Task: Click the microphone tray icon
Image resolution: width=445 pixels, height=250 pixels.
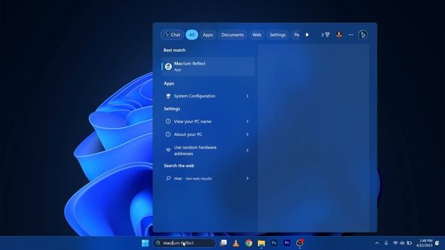Action: [386, 243]
